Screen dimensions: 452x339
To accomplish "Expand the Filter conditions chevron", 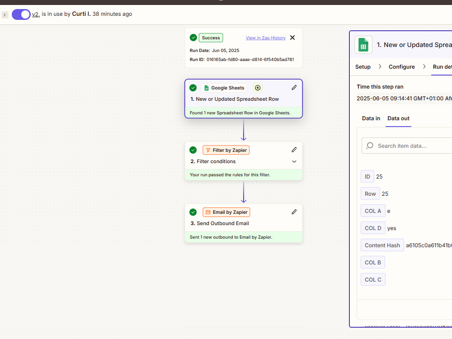I will pos(294,161).
